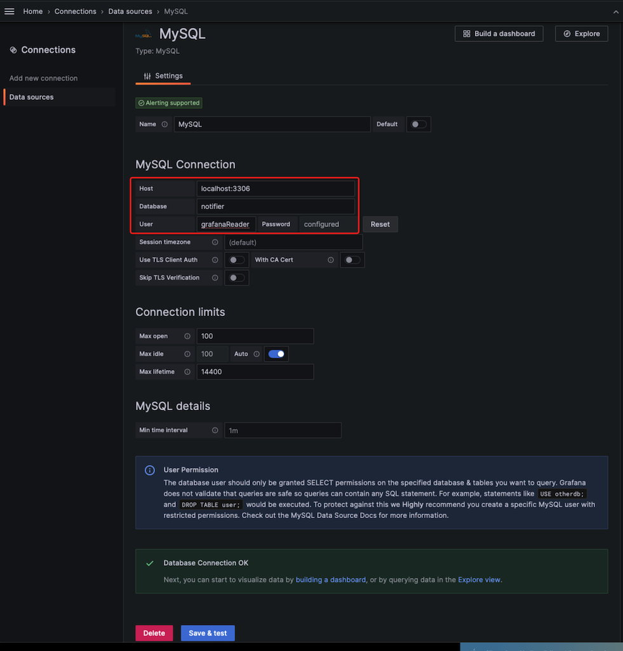Viewport: 623px width, 651px height.
Task: Click info icon for Min time interval
Action: coord(215,430)
